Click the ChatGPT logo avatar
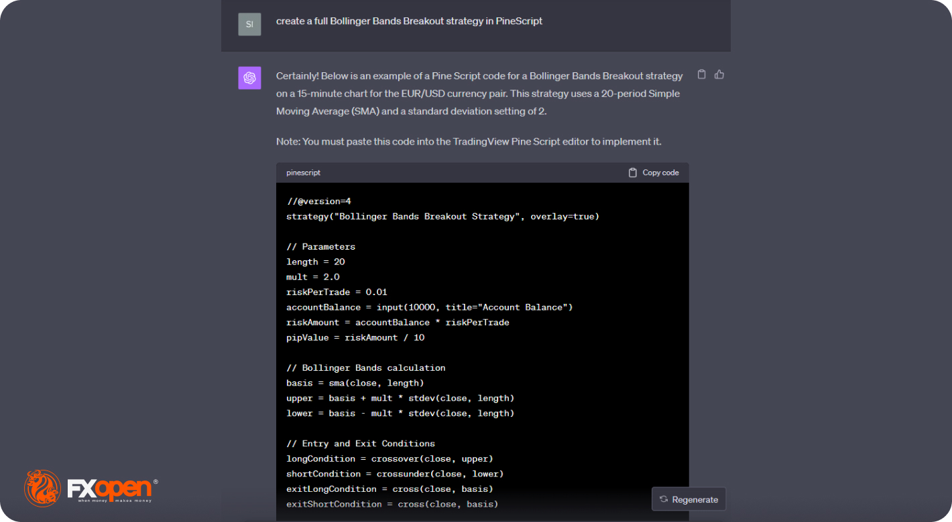This screenshot has width=952, height=522. [249, 78]
